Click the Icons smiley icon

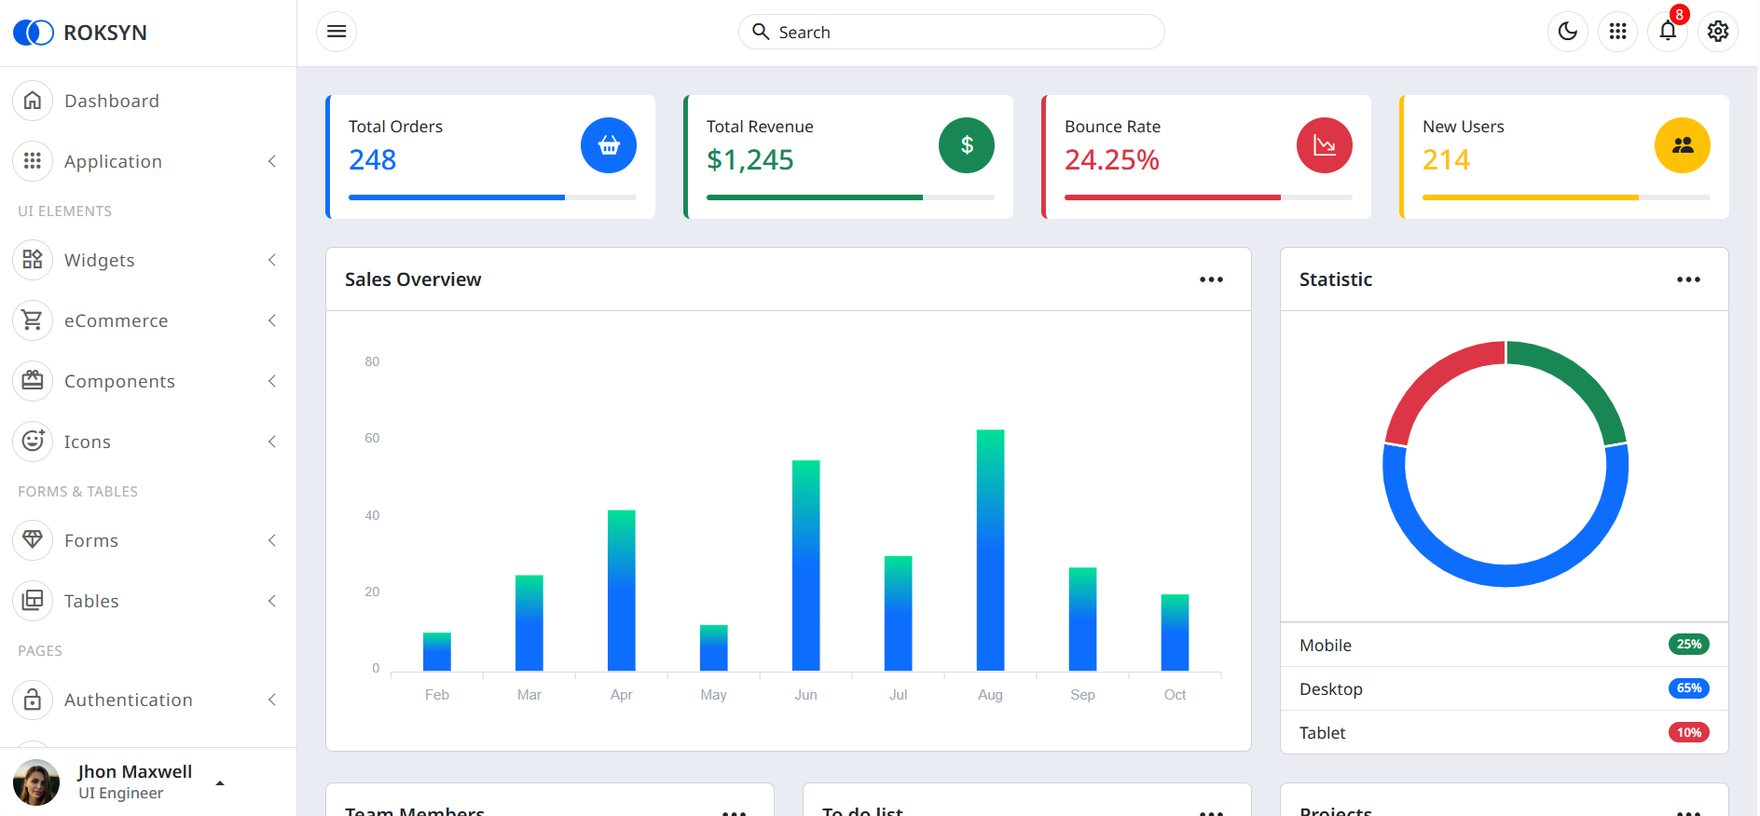tap(33, 442)
